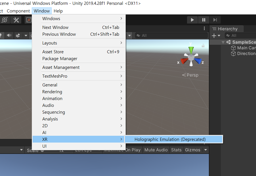Highlight the XR menu item

click(79, 139)
